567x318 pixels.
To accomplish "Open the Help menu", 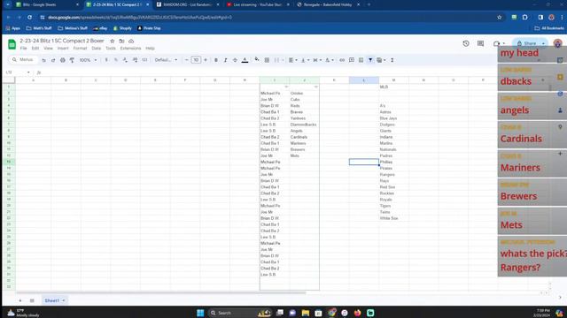I will point(150,49).
